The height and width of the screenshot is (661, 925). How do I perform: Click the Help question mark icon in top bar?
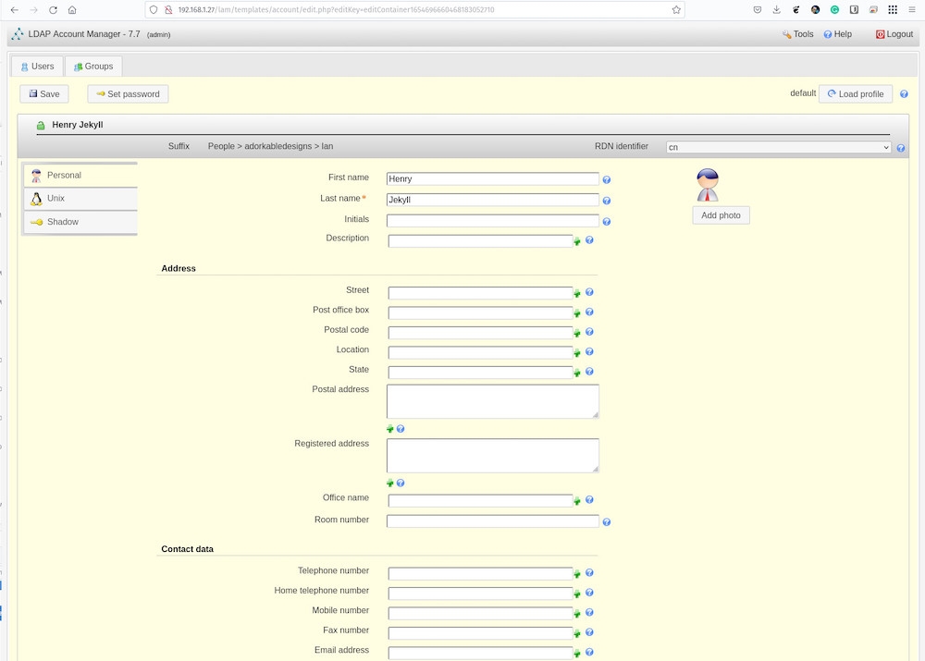pos(827,34)
